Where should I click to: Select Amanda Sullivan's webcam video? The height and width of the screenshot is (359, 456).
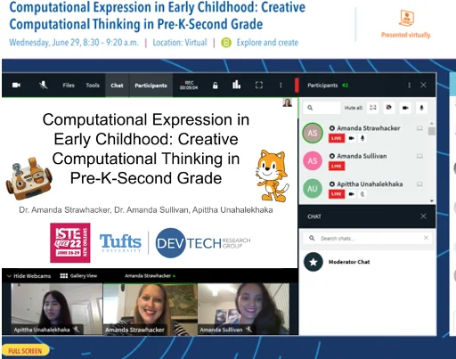[243, 309]
